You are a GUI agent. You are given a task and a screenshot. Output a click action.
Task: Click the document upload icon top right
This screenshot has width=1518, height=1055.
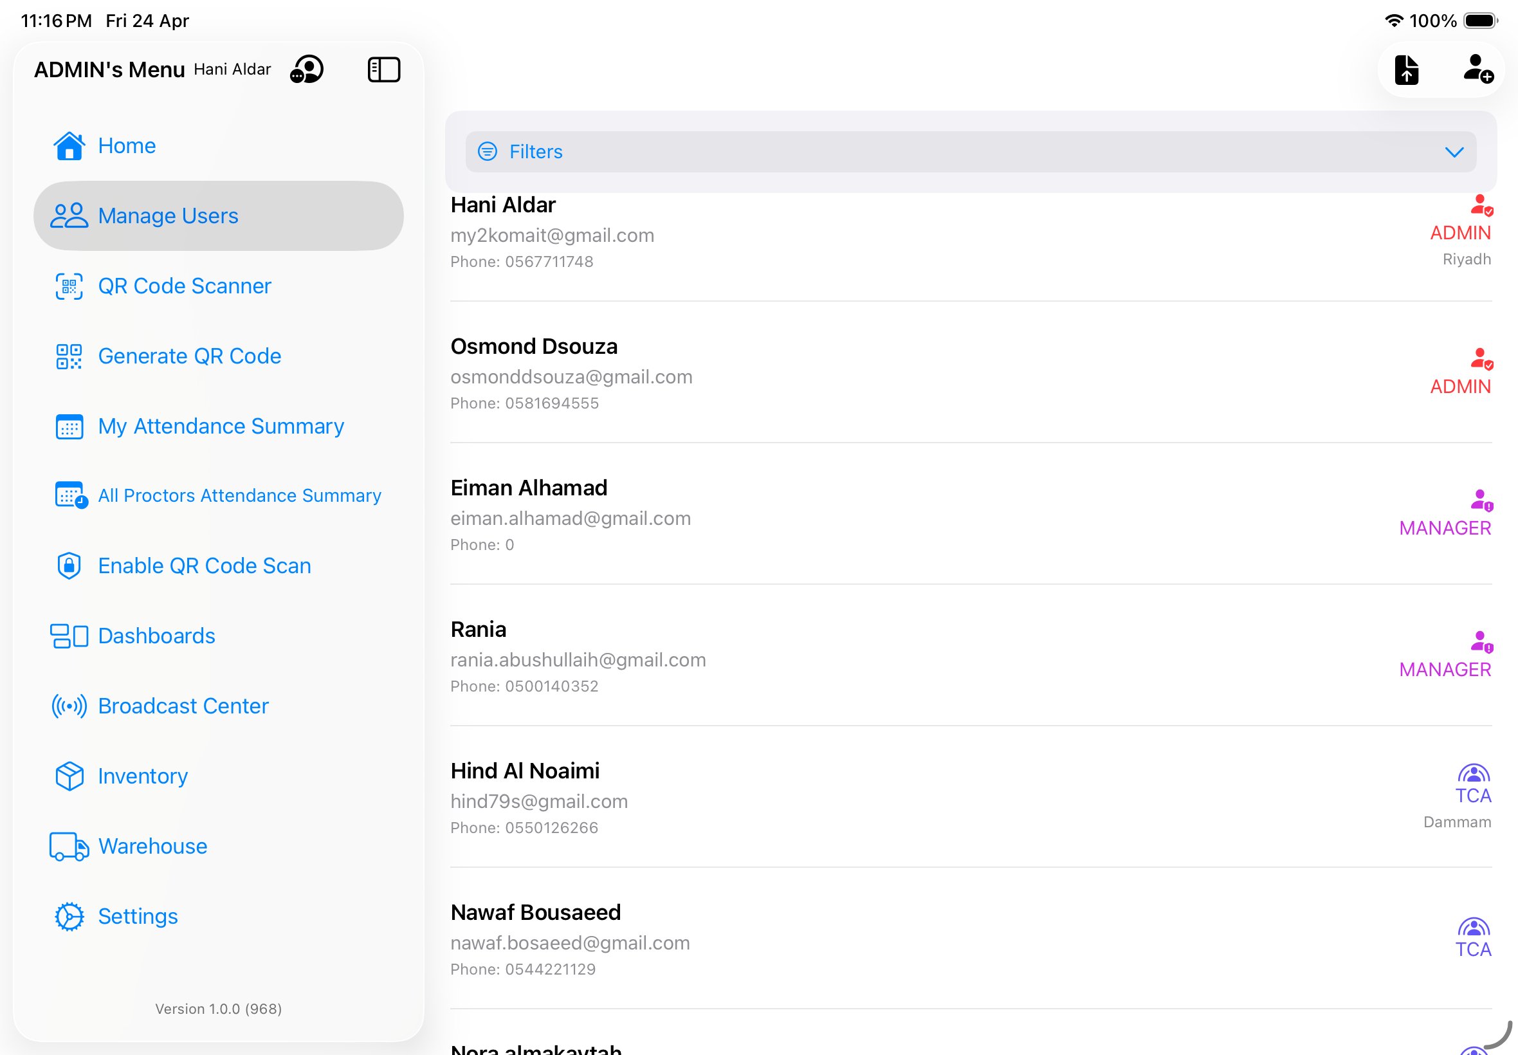tap(1407, 69)
